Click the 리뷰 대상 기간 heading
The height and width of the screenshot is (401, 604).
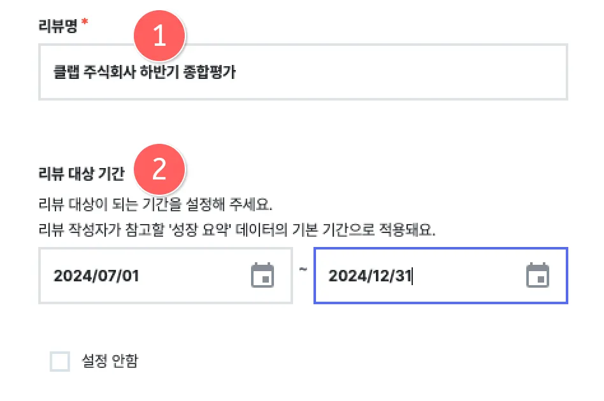coord(82,173)
